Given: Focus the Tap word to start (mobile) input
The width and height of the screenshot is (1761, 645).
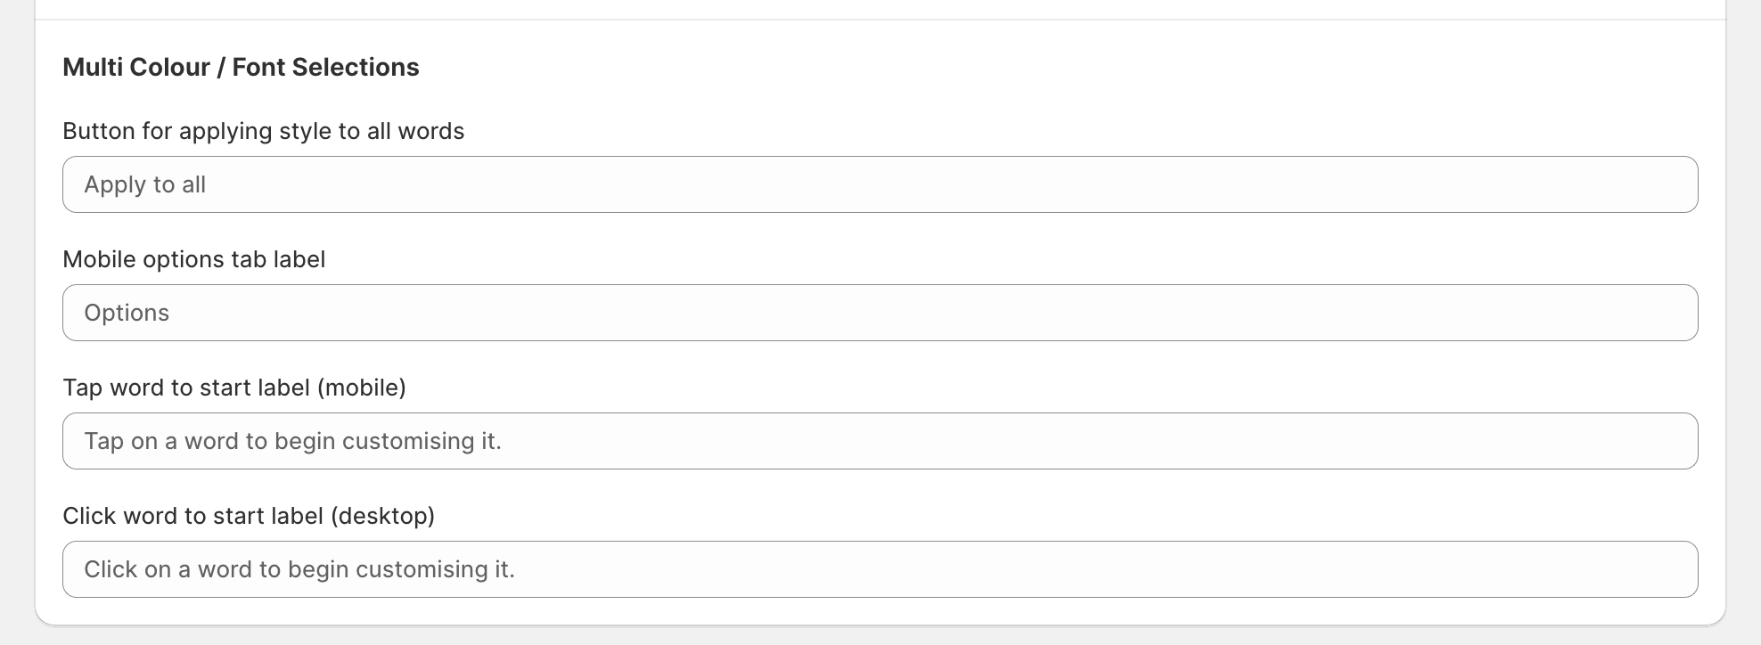Looking at the screenshot, I should (880, 441).
